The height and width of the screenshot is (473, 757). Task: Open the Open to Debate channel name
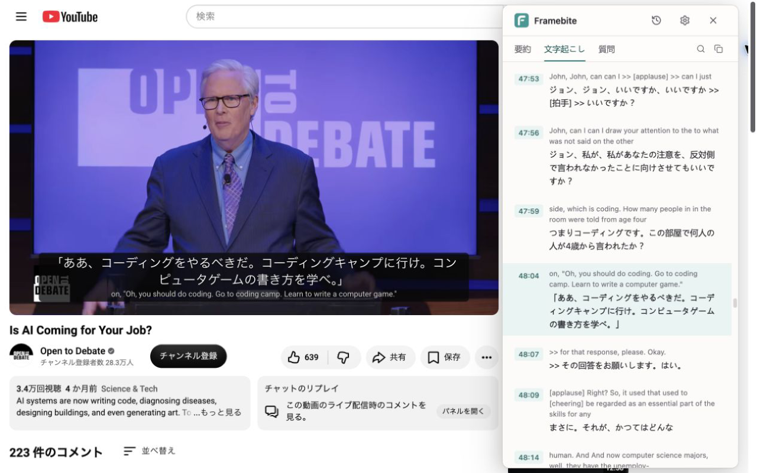[73, 351]
